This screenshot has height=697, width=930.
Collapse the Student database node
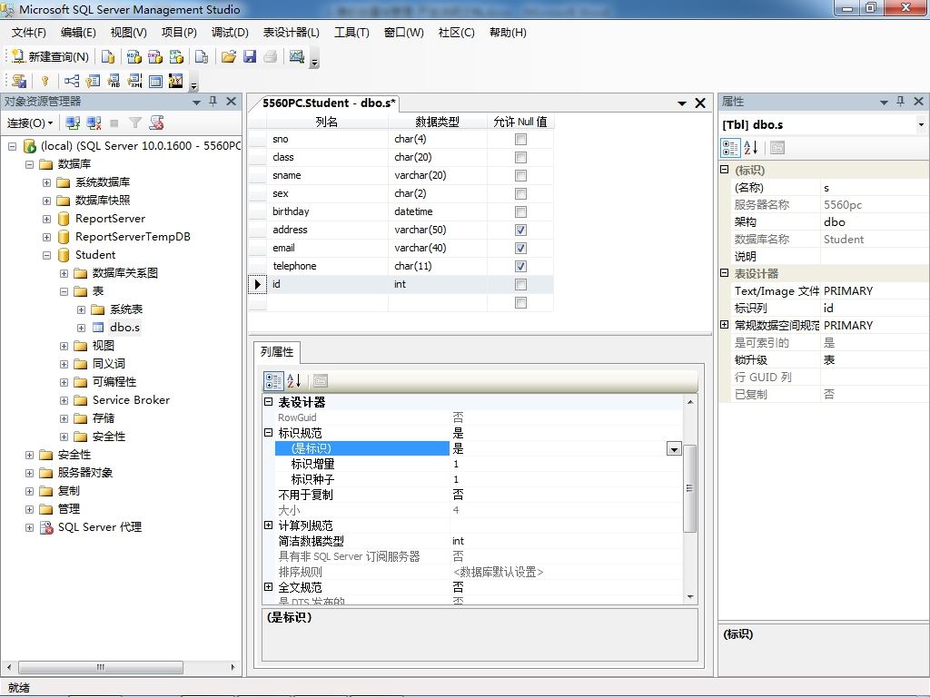(46, 255)
